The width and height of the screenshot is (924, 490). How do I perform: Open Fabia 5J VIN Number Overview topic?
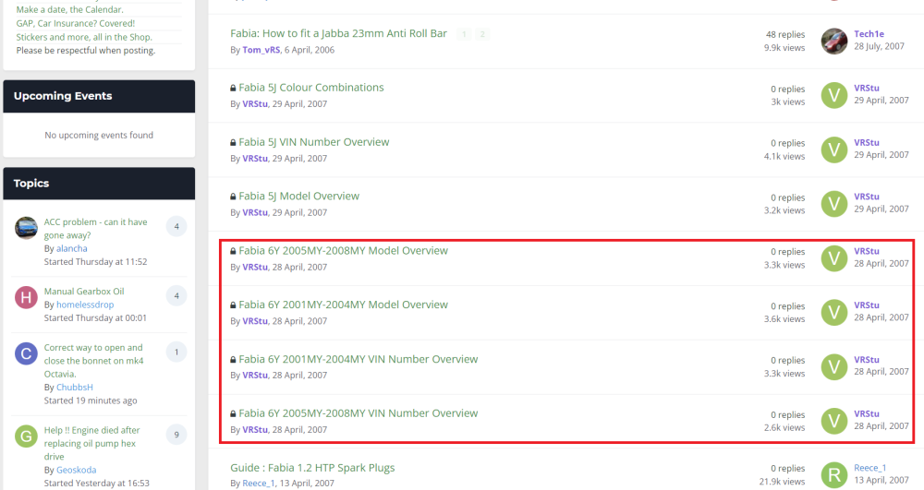[314, 142]
